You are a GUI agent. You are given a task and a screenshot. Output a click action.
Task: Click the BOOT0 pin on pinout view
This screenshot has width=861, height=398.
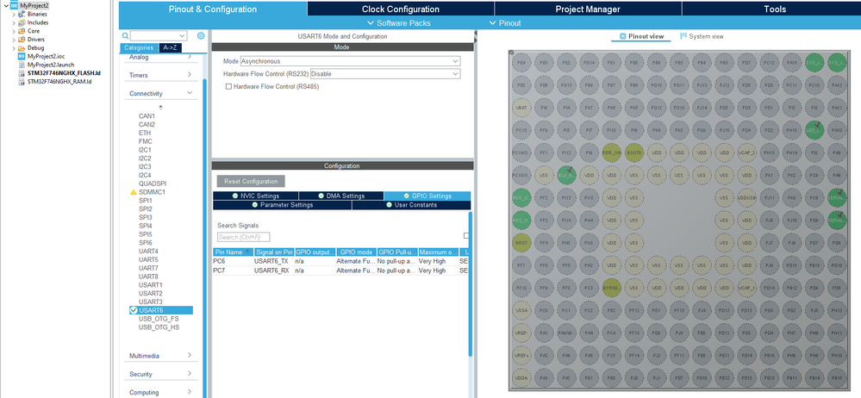tap(633, 152)
